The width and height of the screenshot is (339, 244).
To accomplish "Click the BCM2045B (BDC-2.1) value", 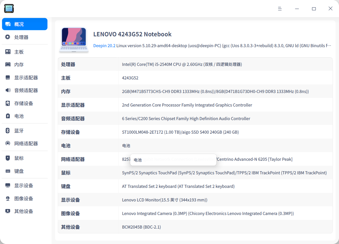I will pyautogui.click(x=141, y=227).
